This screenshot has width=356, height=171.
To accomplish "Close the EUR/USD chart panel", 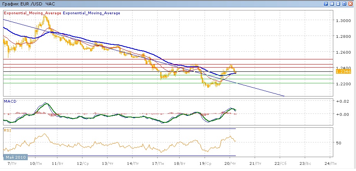I will tap(351, 4).
